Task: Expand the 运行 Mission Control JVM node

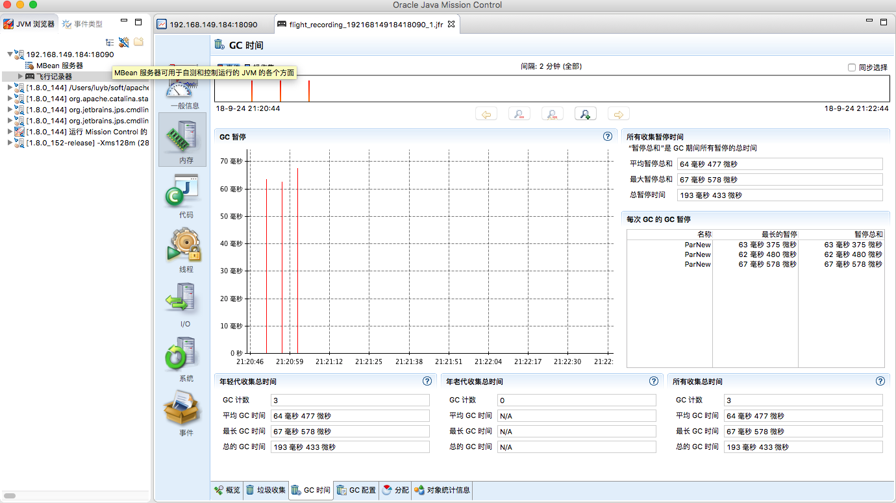Action: 10,132
